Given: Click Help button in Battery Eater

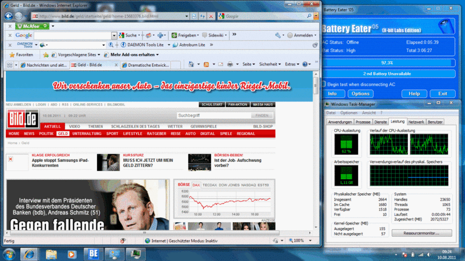Looking at the screenshot, I should (x=414, y=93).
